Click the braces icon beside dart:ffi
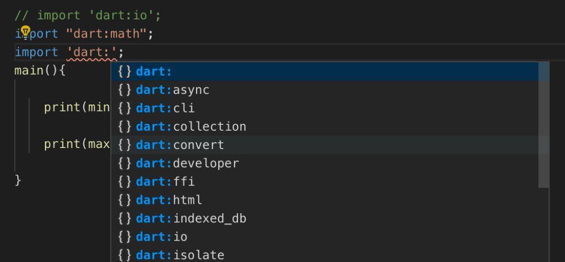 [125, 181]
